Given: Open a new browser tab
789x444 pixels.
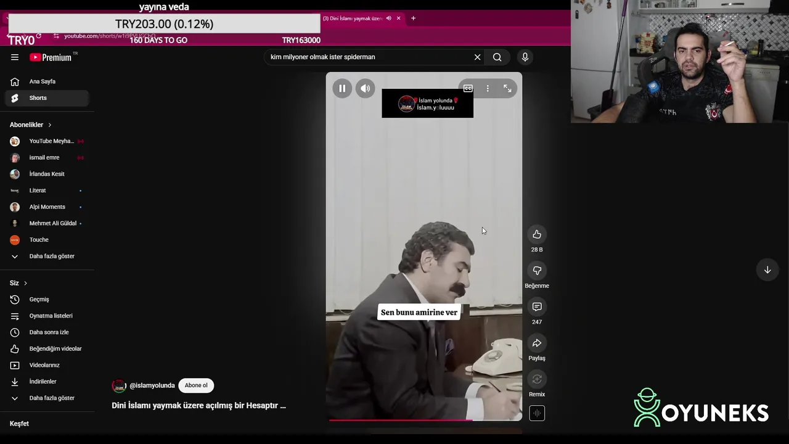Looking at the screenshot, I should [x=413, y=18].
